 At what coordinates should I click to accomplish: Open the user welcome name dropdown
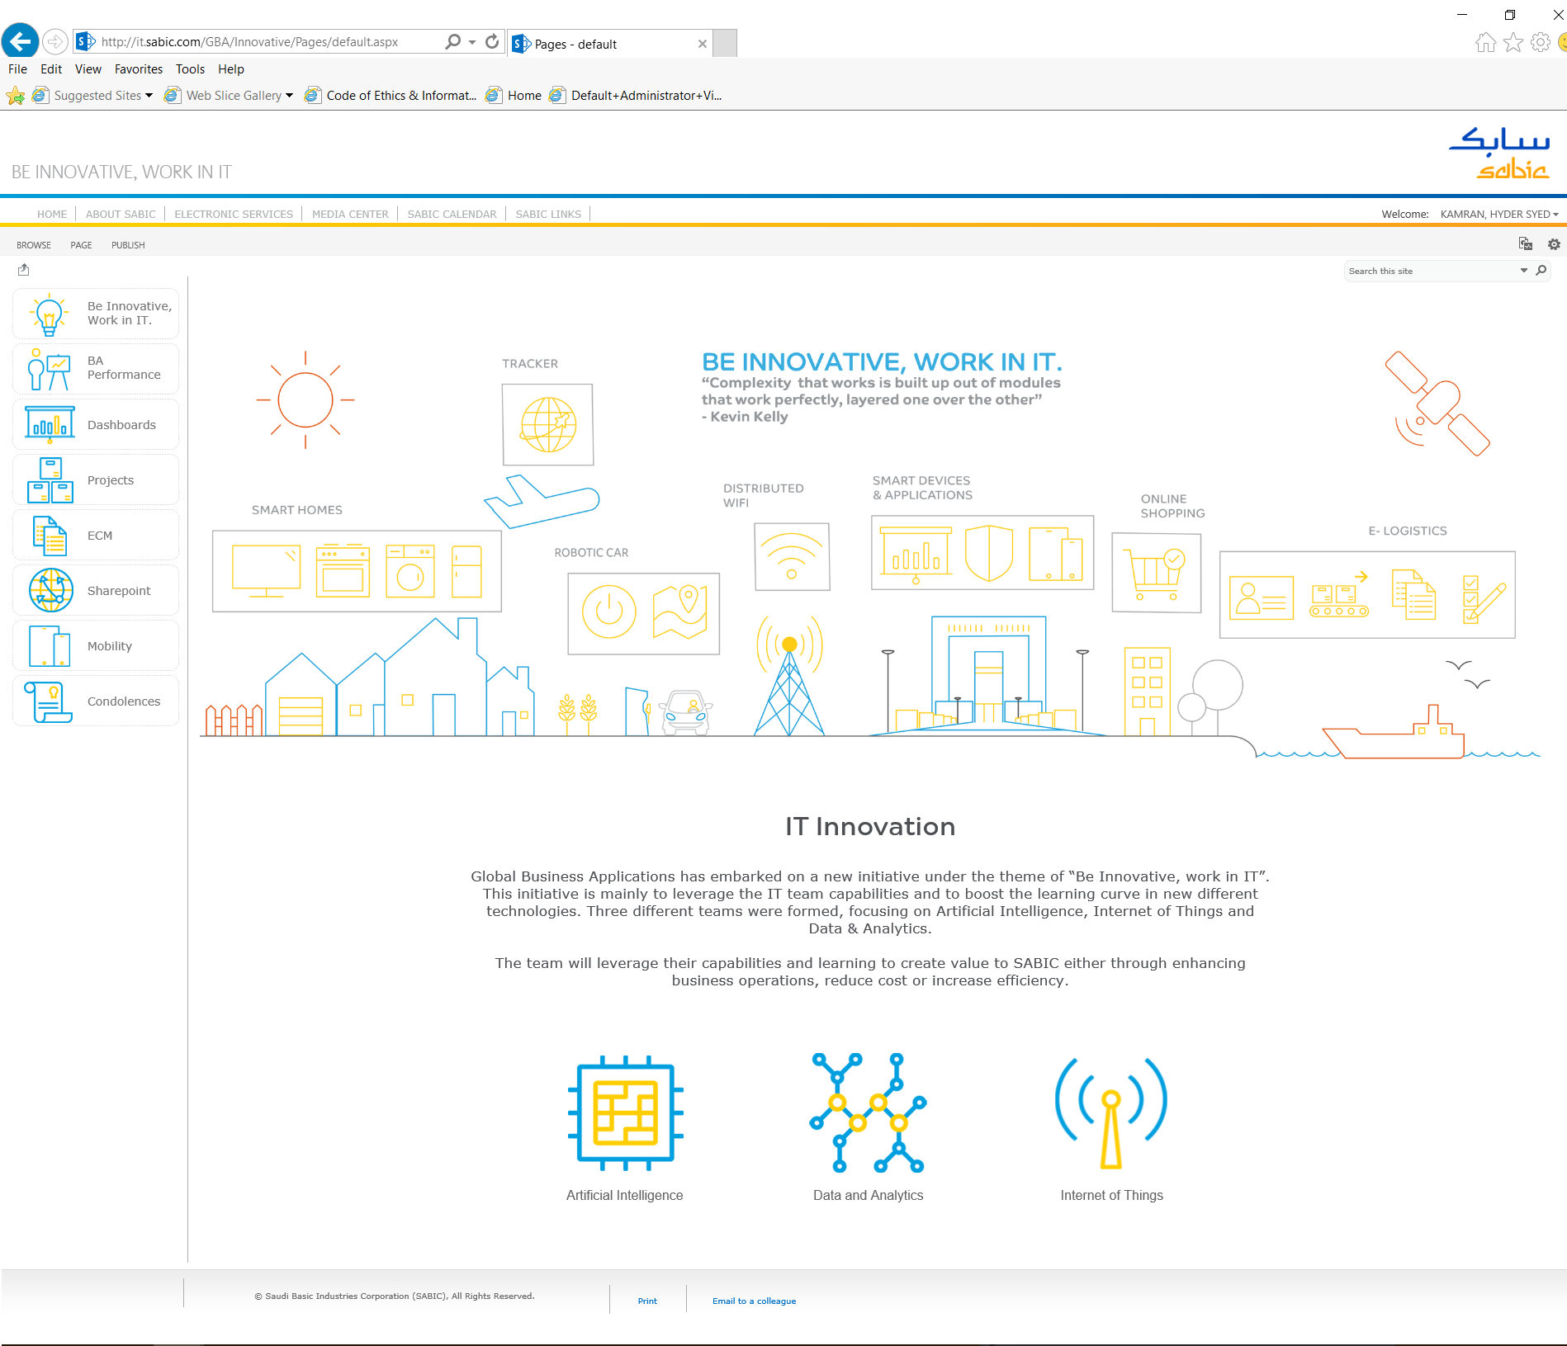tap(1498, 215)
